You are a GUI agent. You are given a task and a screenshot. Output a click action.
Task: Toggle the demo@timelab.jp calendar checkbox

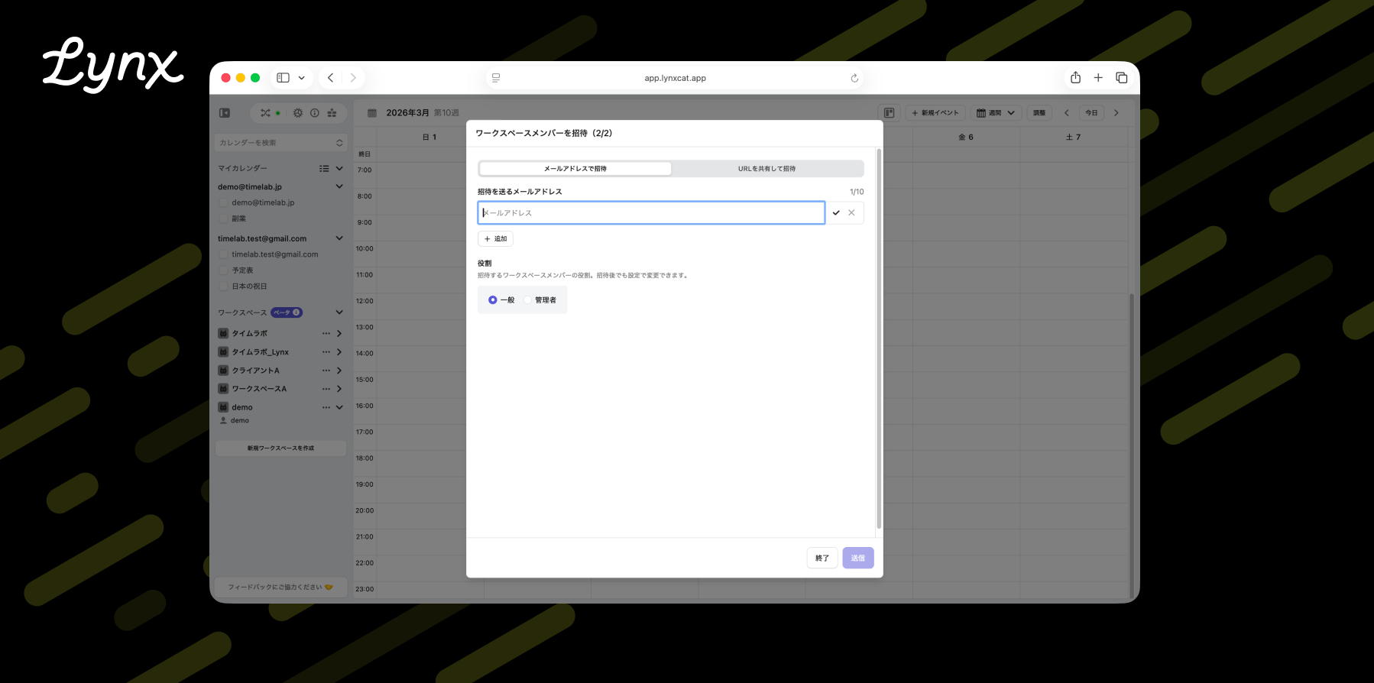tap(223, 202)
